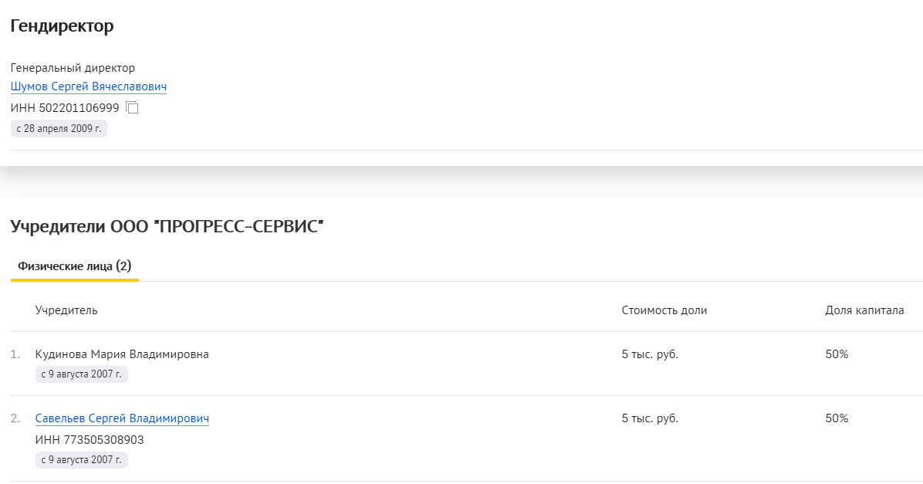Select founder name Кудинова Мария Владимировна
This screenshot has height=484, width=923.
tap(122, 354)
